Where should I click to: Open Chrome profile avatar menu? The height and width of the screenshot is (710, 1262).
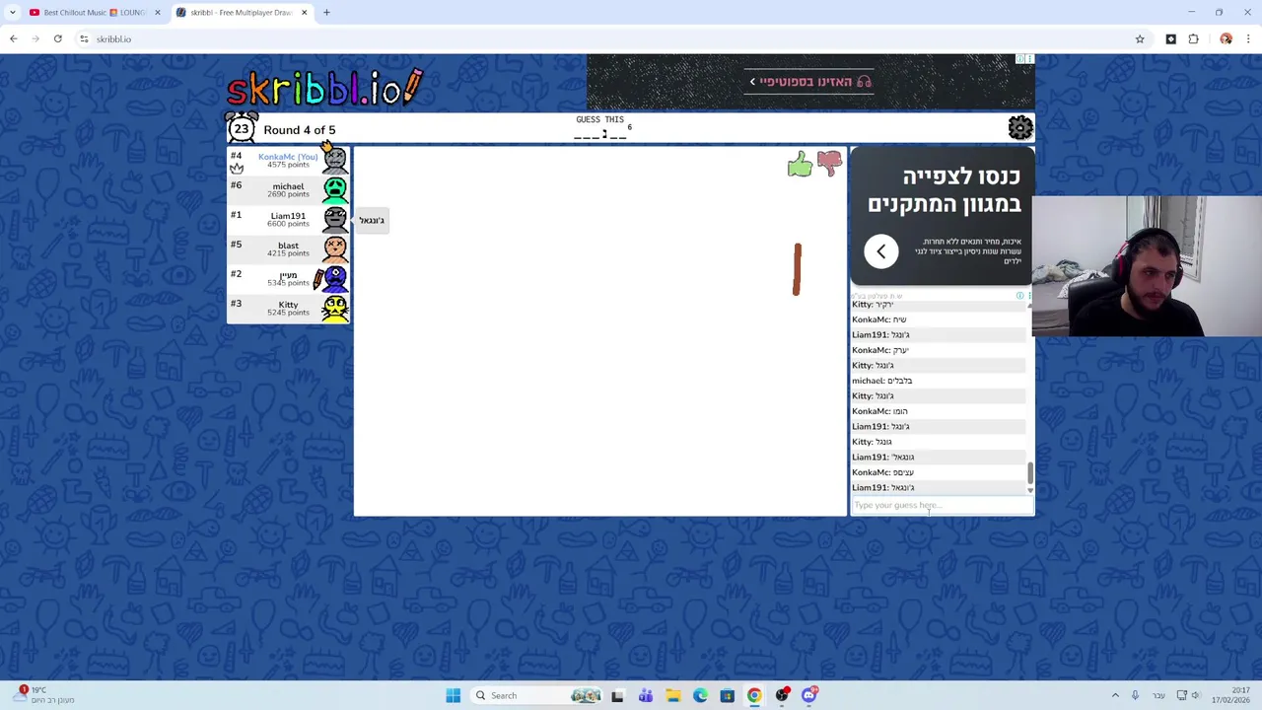tap(1226, 39)
